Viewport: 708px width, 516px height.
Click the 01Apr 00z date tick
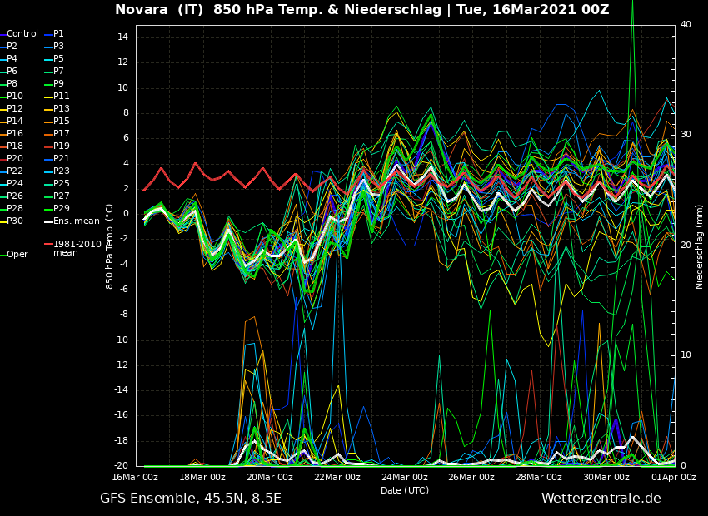[x=674, y=477]
